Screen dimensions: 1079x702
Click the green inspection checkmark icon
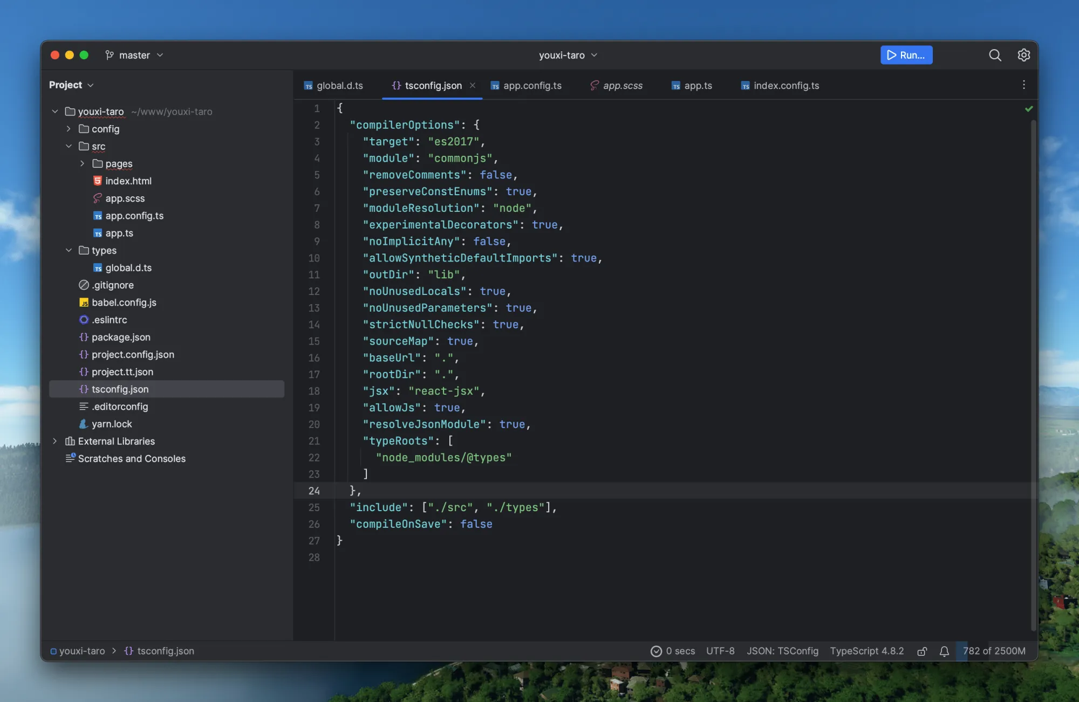point(1029,109)
